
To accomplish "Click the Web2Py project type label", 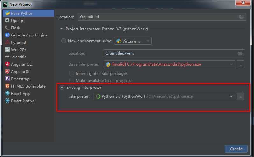I will 18,50.
